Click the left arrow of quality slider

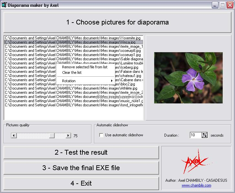pyautogui.click(x=14, y=136)
